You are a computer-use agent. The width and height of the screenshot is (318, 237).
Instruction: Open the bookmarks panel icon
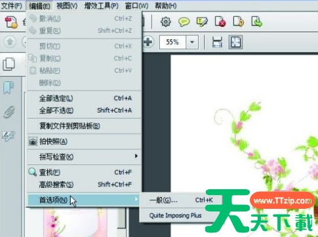pyautogui.click(x=9, y=88)
